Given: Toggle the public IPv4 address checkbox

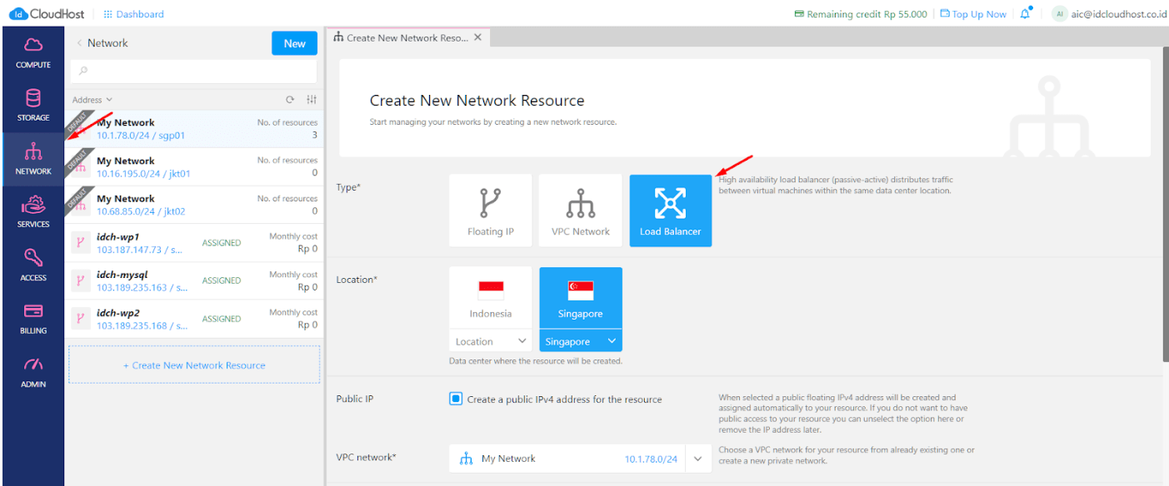Looking at the screenshot, I should point(456,399).
